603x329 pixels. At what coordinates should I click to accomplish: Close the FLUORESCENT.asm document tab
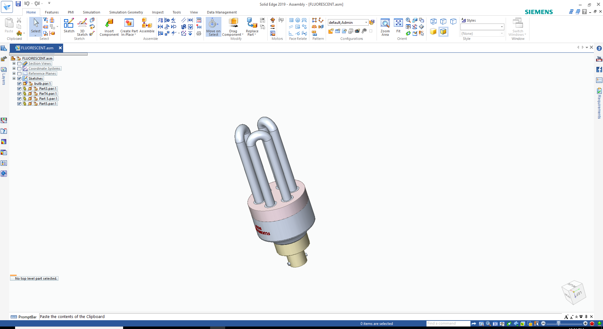[60, 48]
